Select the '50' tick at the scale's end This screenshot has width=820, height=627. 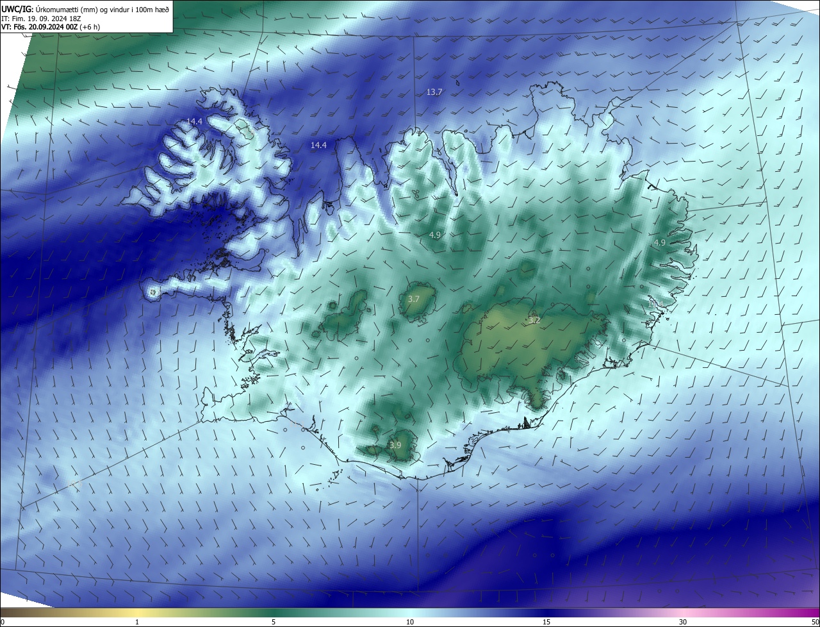pos(814,622)
